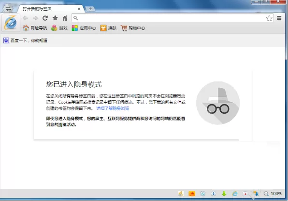Click the search magnifier in address bar
This screenshot has width=288, height=201.
pos(75,18)
